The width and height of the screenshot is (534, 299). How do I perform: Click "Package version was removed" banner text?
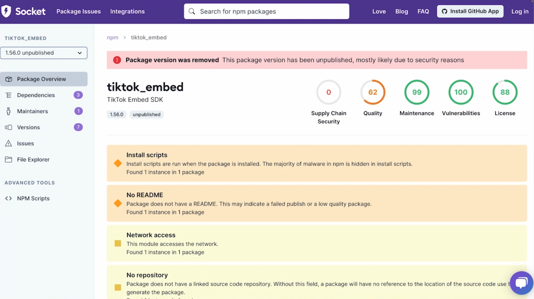(x=172, y=60)
